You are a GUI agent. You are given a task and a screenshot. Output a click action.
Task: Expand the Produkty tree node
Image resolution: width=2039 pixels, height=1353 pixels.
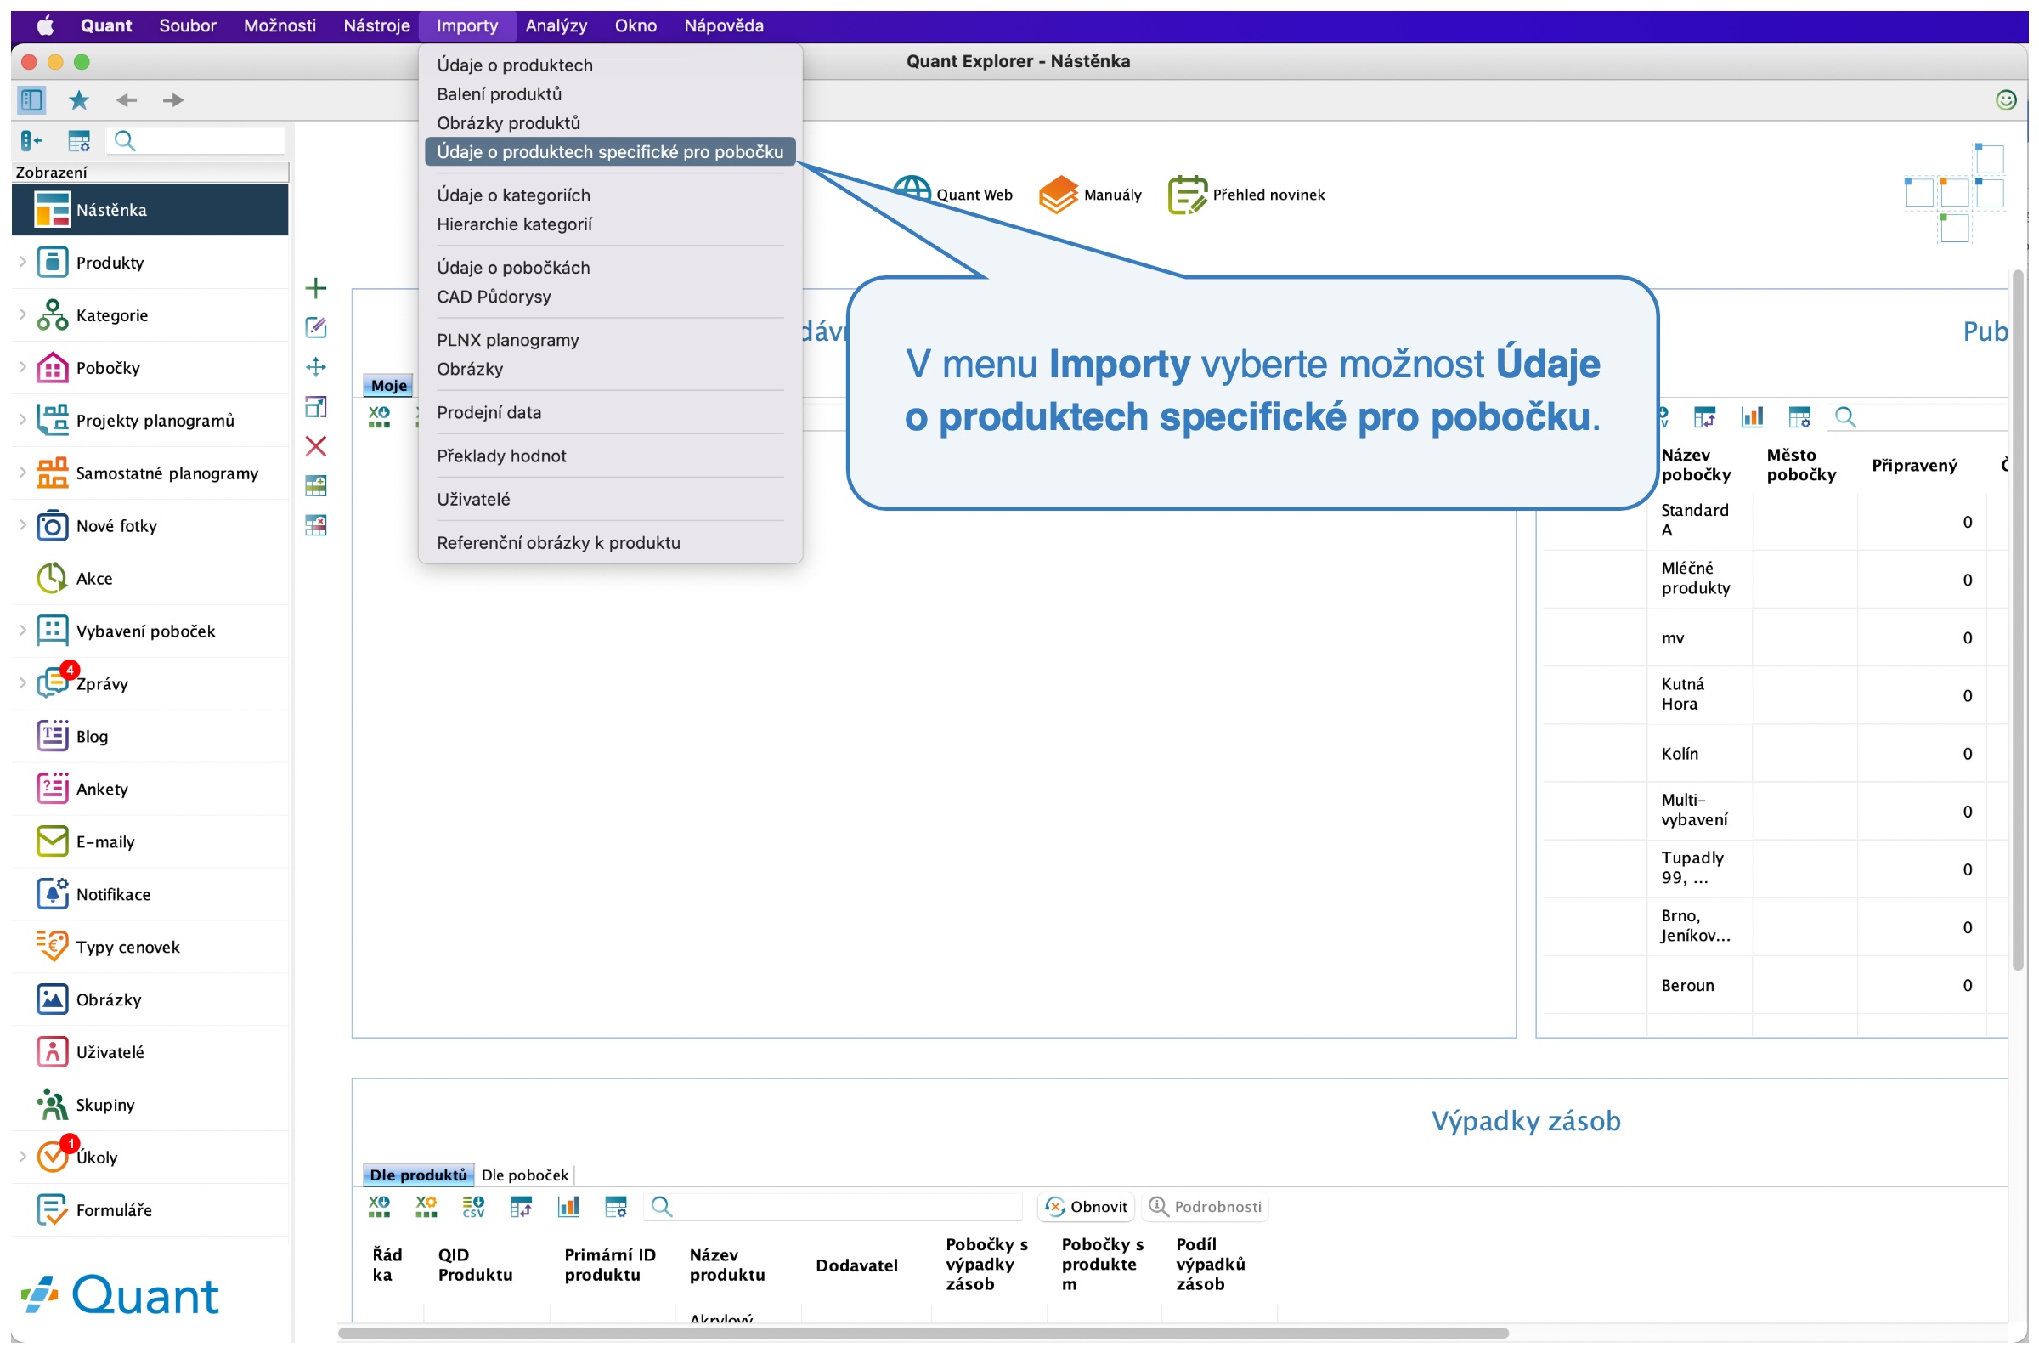click(x=22, y=262)
